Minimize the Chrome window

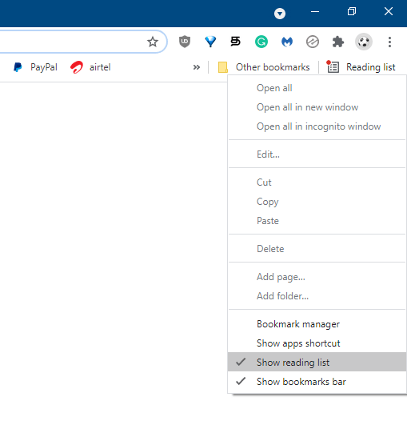[x=315, y=11]
